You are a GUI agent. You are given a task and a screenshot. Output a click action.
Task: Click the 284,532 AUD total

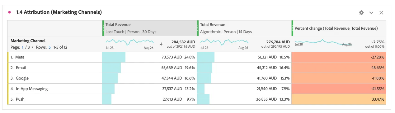[183, 42]
